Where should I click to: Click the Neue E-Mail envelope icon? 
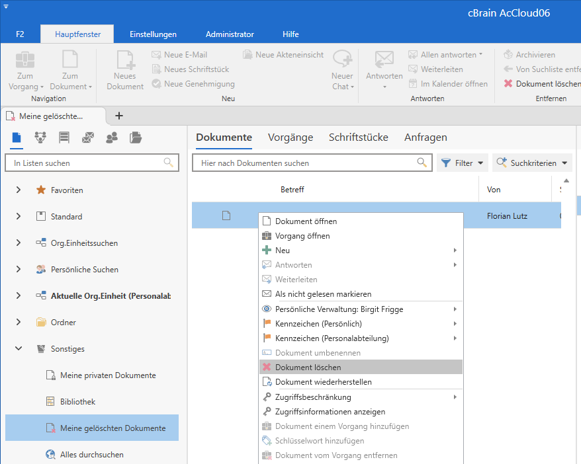(156, 55)
